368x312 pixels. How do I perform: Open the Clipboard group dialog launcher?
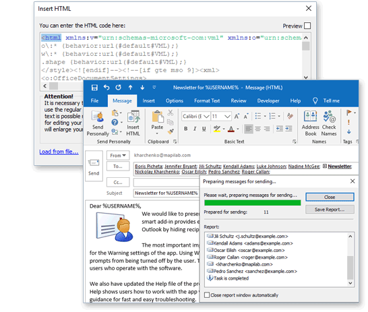[175, 142]
